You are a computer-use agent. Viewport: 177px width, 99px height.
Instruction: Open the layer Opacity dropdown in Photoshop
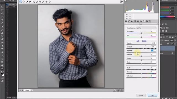[175, 40]
